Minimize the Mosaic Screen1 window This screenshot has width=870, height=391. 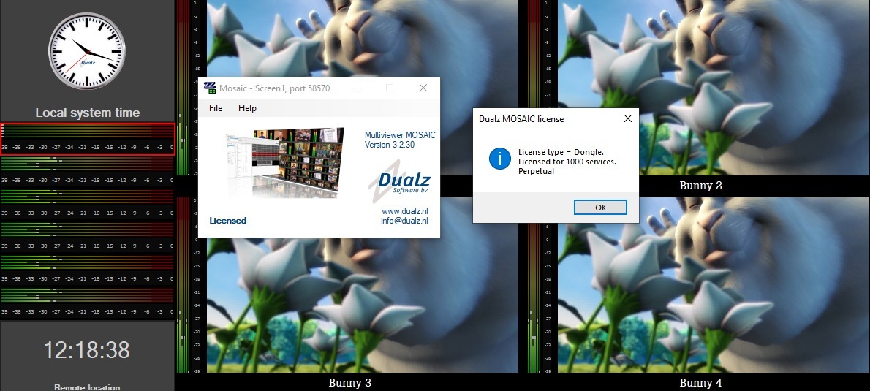click(x=356, y=88)
